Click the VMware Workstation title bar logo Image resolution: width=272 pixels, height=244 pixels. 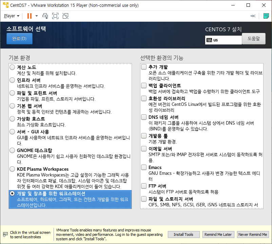(x=6, y=5)
